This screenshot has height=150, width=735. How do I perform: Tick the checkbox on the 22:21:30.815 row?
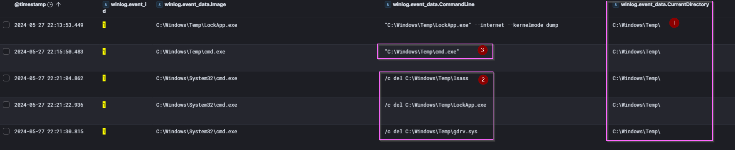tap(6, 131)
